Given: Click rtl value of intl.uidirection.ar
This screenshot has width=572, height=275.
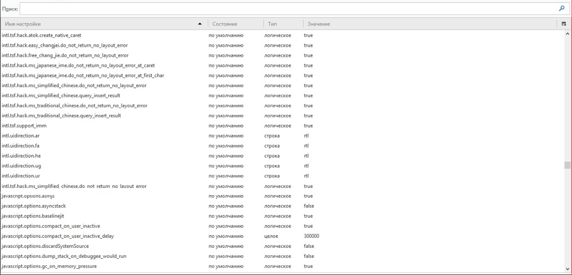Looking at the screenshot, I should pos(306,136).
